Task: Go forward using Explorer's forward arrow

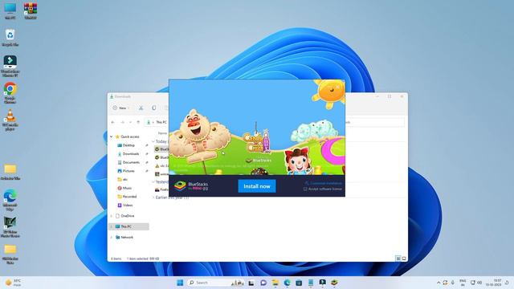Action: pyautogui.click(x=122, y=122)
